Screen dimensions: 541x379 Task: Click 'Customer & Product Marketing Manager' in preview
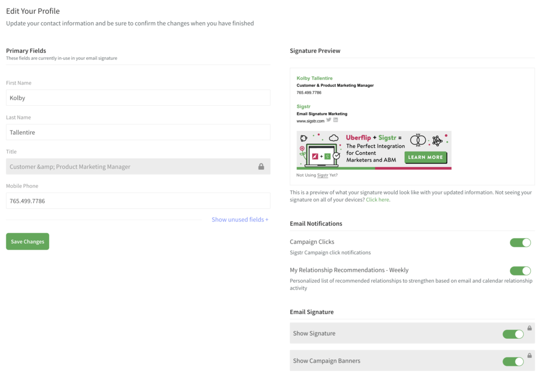point(335,85)
